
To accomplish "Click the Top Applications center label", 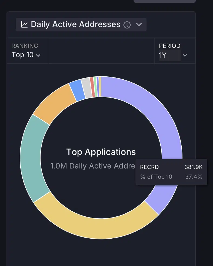I will pos(101,152).
